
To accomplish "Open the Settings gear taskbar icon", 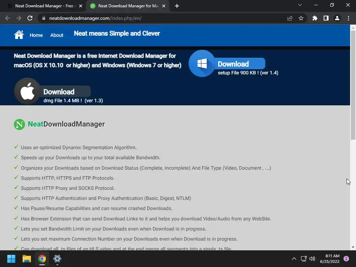I will 57,259.
